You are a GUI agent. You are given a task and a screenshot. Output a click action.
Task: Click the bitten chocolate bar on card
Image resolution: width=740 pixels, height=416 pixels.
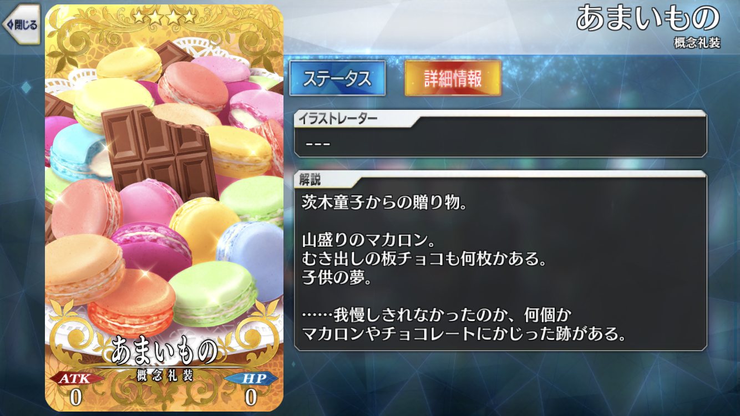click(160, 151)
